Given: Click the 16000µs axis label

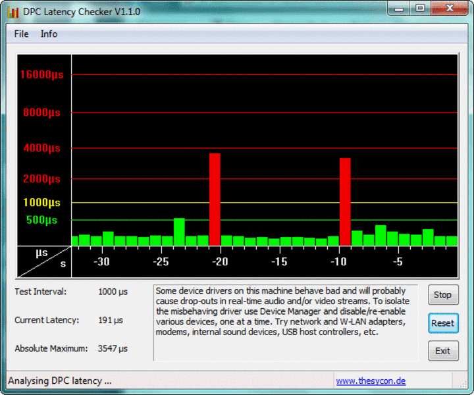Looking at the screenshot, I should click(x=41, y=74).
